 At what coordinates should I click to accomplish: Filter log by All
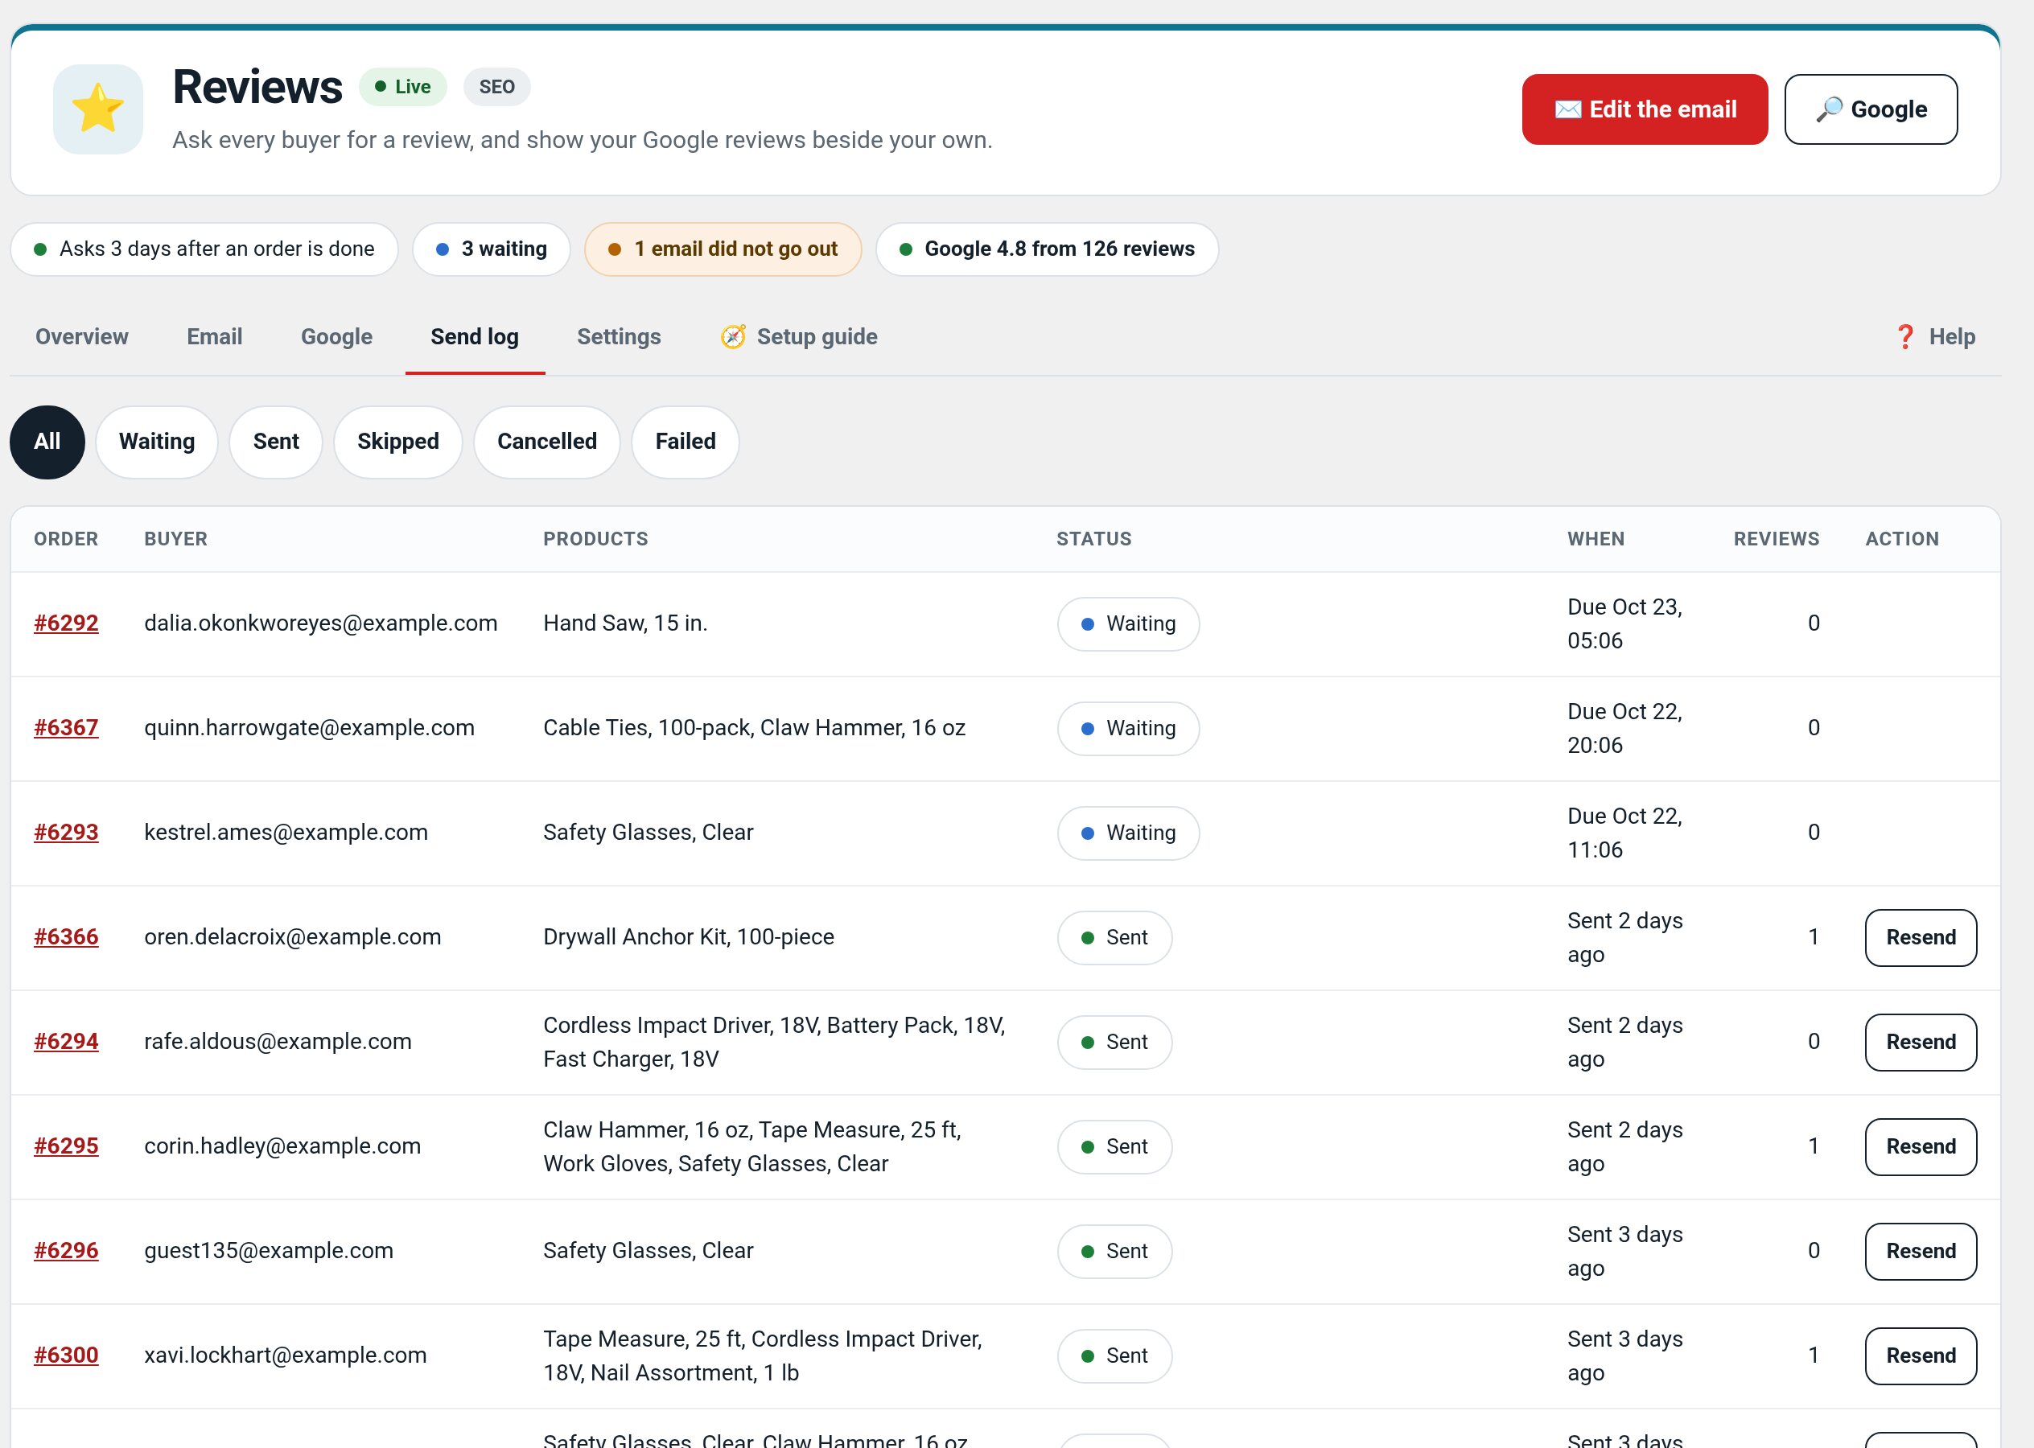47,442
